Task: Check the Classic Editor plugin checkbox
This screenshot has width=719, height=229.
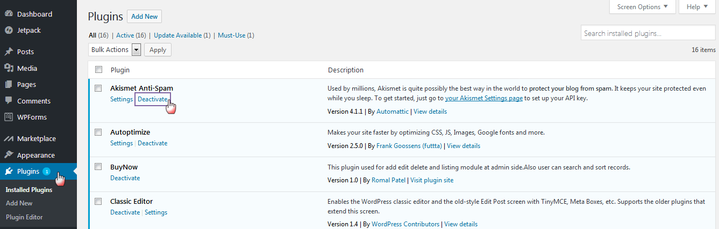Action: [98, 202]
